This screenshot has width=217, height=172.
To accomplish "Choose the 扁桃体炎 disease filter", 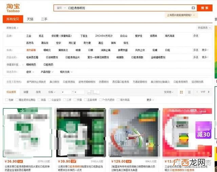I will click(63, 50).
